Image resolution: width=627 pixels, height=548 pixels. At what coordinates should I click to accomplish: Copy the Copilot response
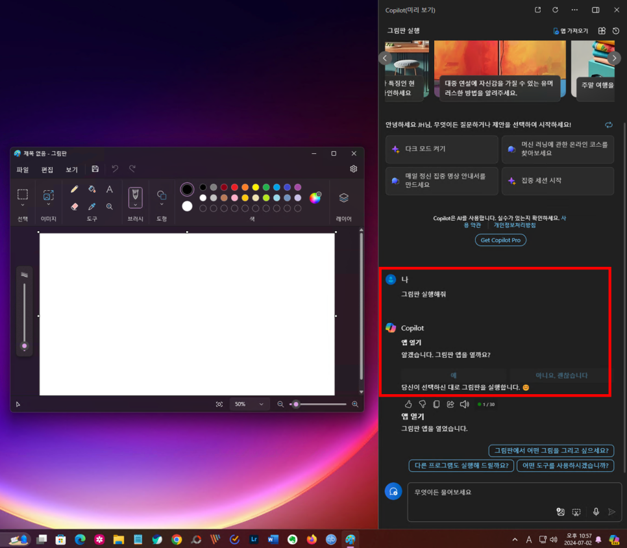[436, 405]
